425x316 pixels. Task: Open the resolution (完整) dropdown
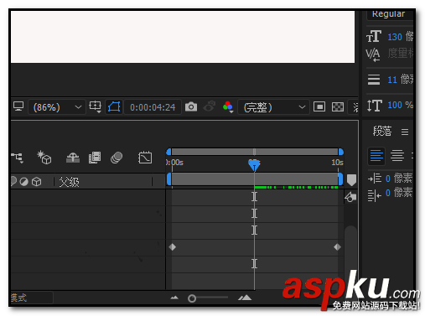tap(273, 107)
